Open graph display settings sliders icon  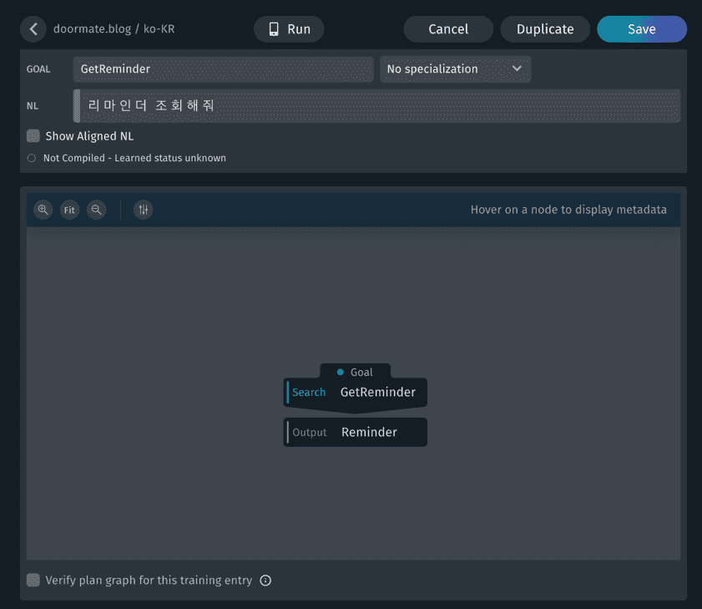(143, 211)
